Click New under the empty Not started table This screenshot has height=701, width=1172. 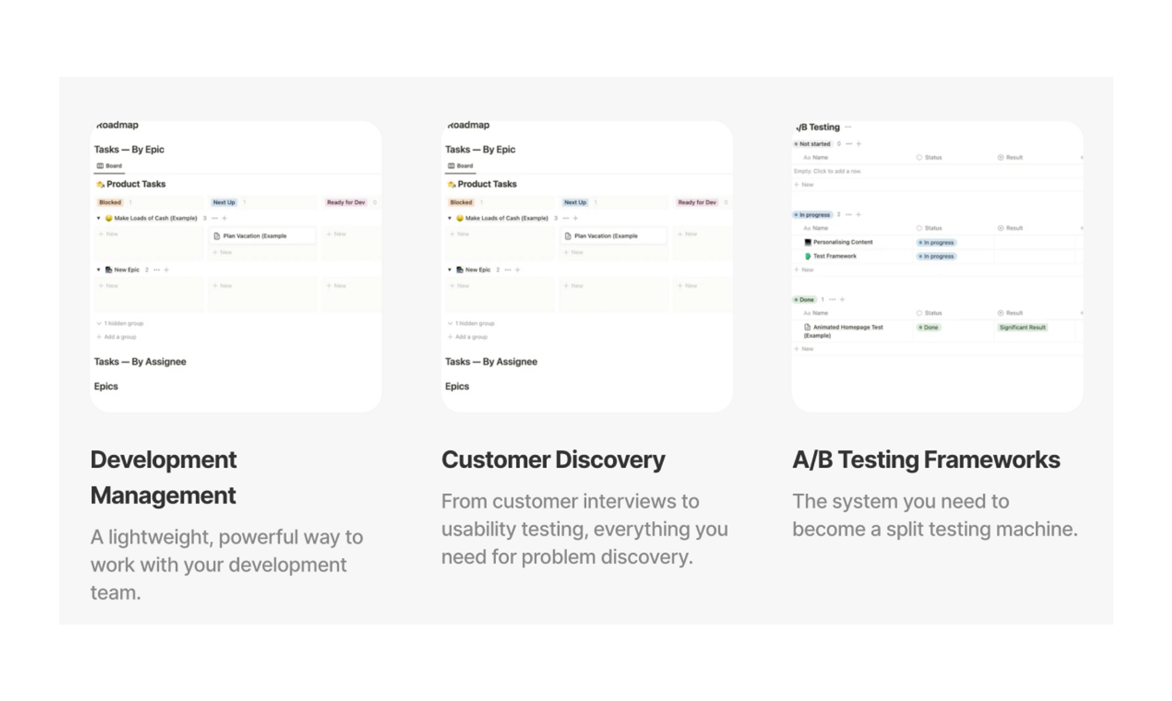[804, 185]
